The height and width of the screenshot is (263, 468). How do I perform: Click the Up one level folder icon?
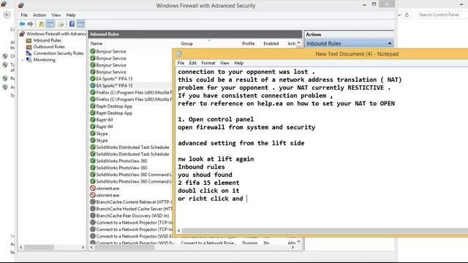(x=42, y=24)
